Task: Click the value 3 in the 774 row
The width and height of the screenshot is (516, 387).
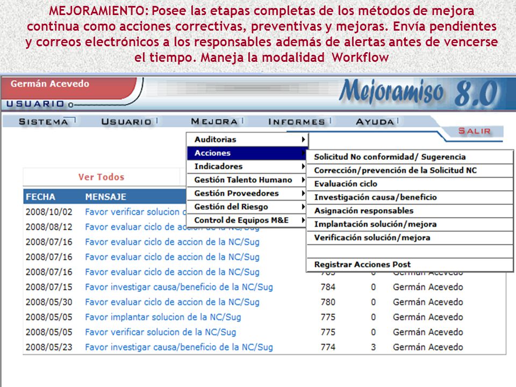Action: coord(373,347)
